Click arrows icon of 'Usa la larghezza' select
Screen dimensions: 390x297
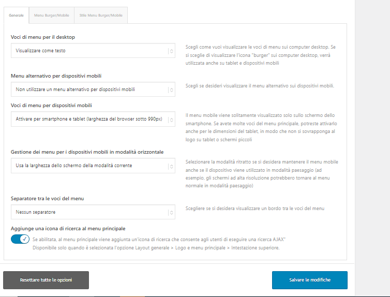click(x=171, y=167)
